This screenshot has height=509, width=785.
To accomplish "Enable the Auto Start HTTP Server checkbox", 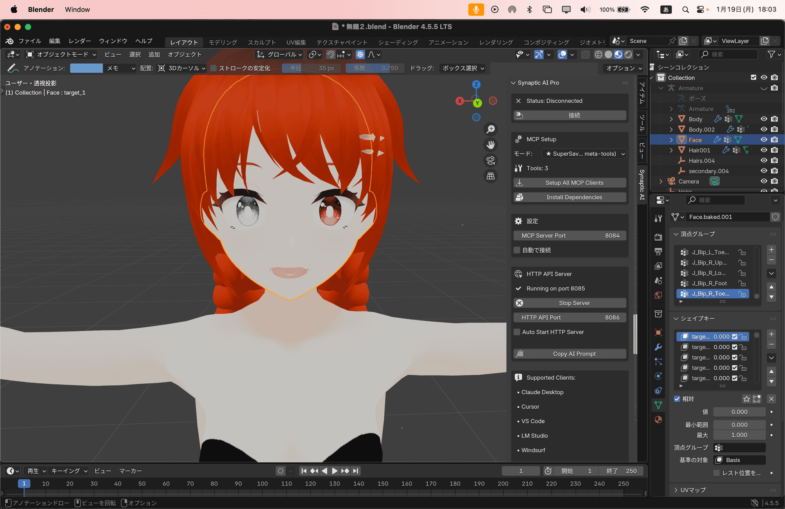I will (x=517, y=332).
